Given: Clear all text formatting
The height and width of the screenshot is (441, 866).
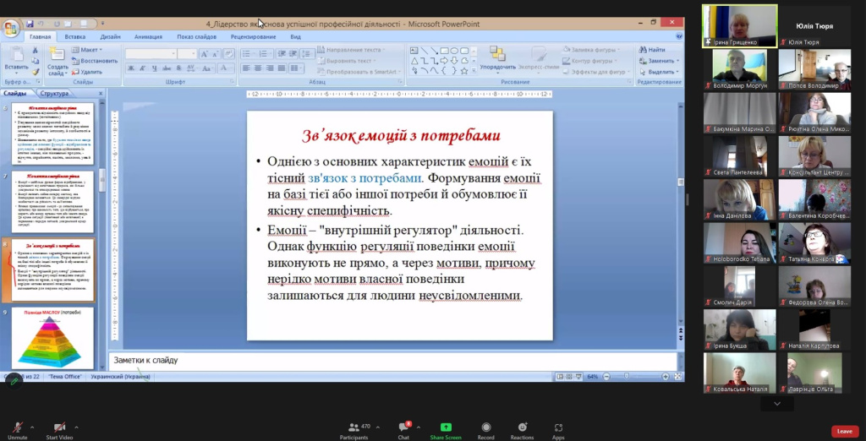Looking at the screenshot, I should 228,54.
